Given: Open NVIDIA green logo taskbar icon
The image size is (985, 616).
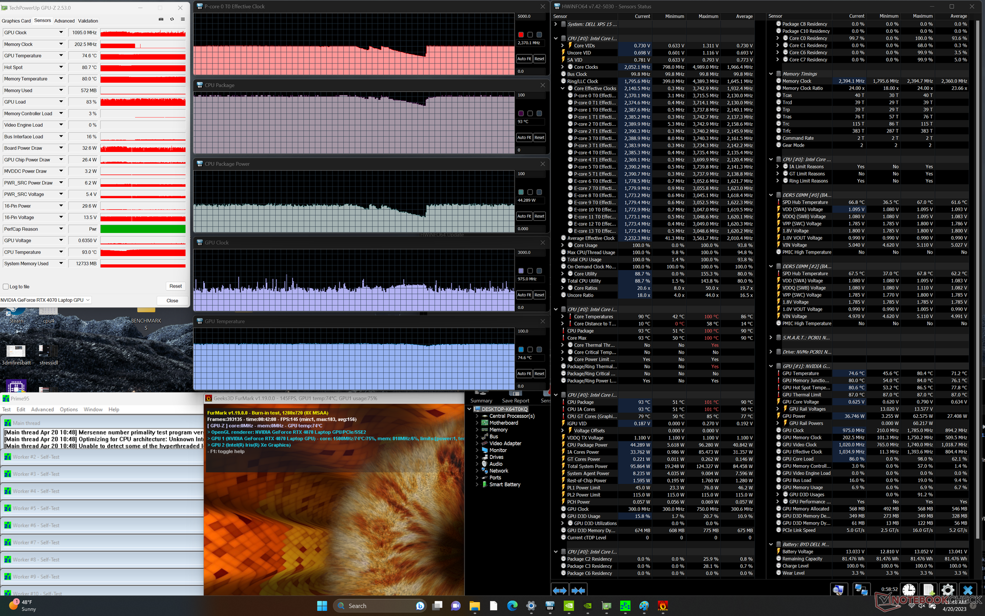Looking at the screenshot, I should tap(569, 606).
